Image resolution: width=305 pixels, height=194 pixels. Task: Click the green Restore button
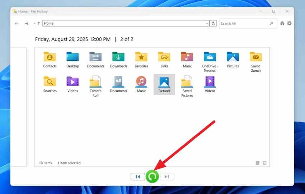(152, 176)
